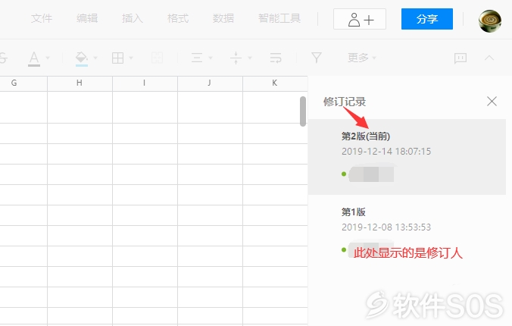The image size is (512, 326).
Task: Select revision 第2版(当前)
Action: click(407, 157)
